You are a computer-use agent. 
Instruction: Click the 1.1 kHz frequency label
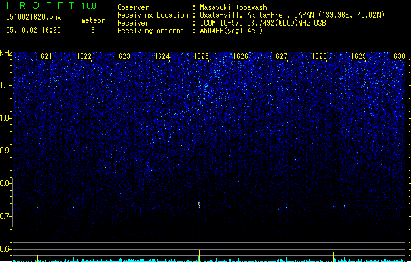(5, 85)
